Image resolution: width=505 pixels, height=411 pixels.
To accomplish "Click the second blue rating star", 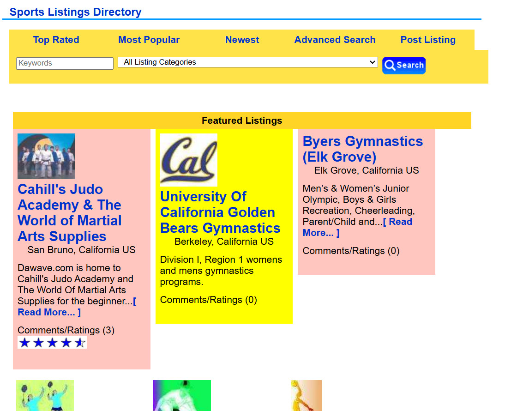I will (38, 342).
